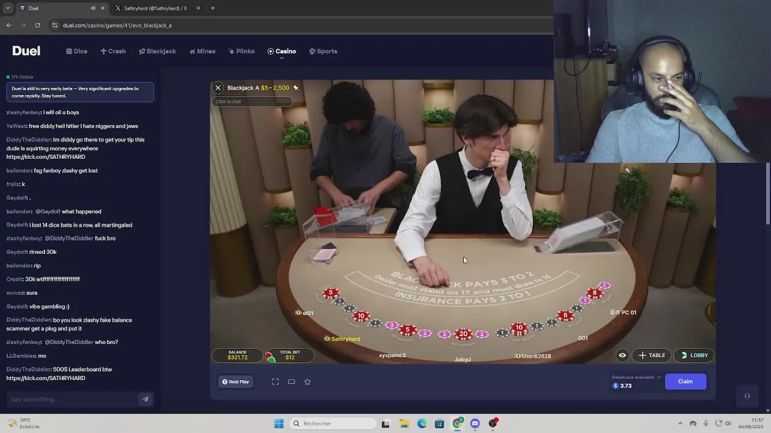
Task: Open the tab search dropdown
Action: [7, 8]
